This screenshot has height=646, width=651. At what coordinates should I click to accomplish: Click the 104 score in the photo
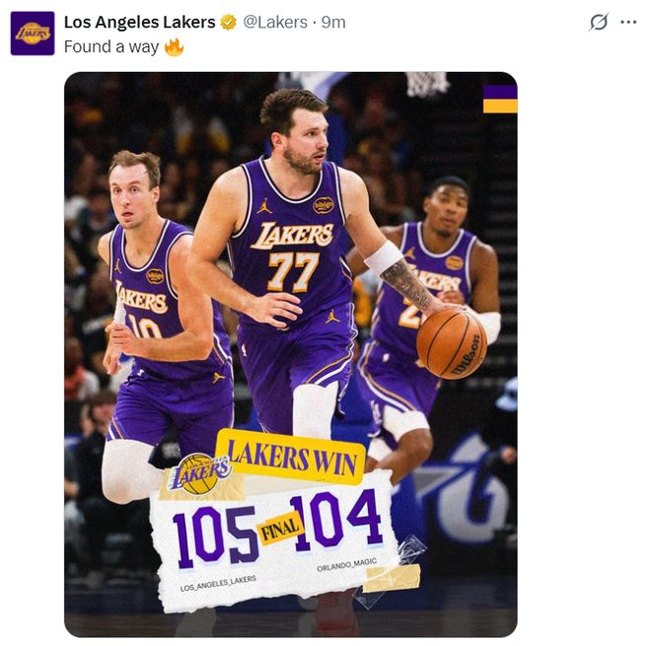point(336,521)
